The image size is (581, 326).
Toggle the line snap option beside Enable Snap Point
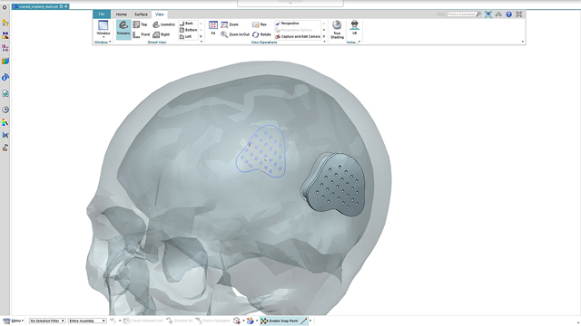point(304,321)
